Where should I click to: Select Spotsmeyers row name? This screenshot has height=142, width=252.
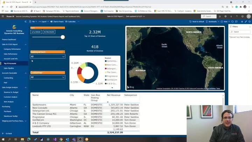pyautogui.click(x=39, y=105)
